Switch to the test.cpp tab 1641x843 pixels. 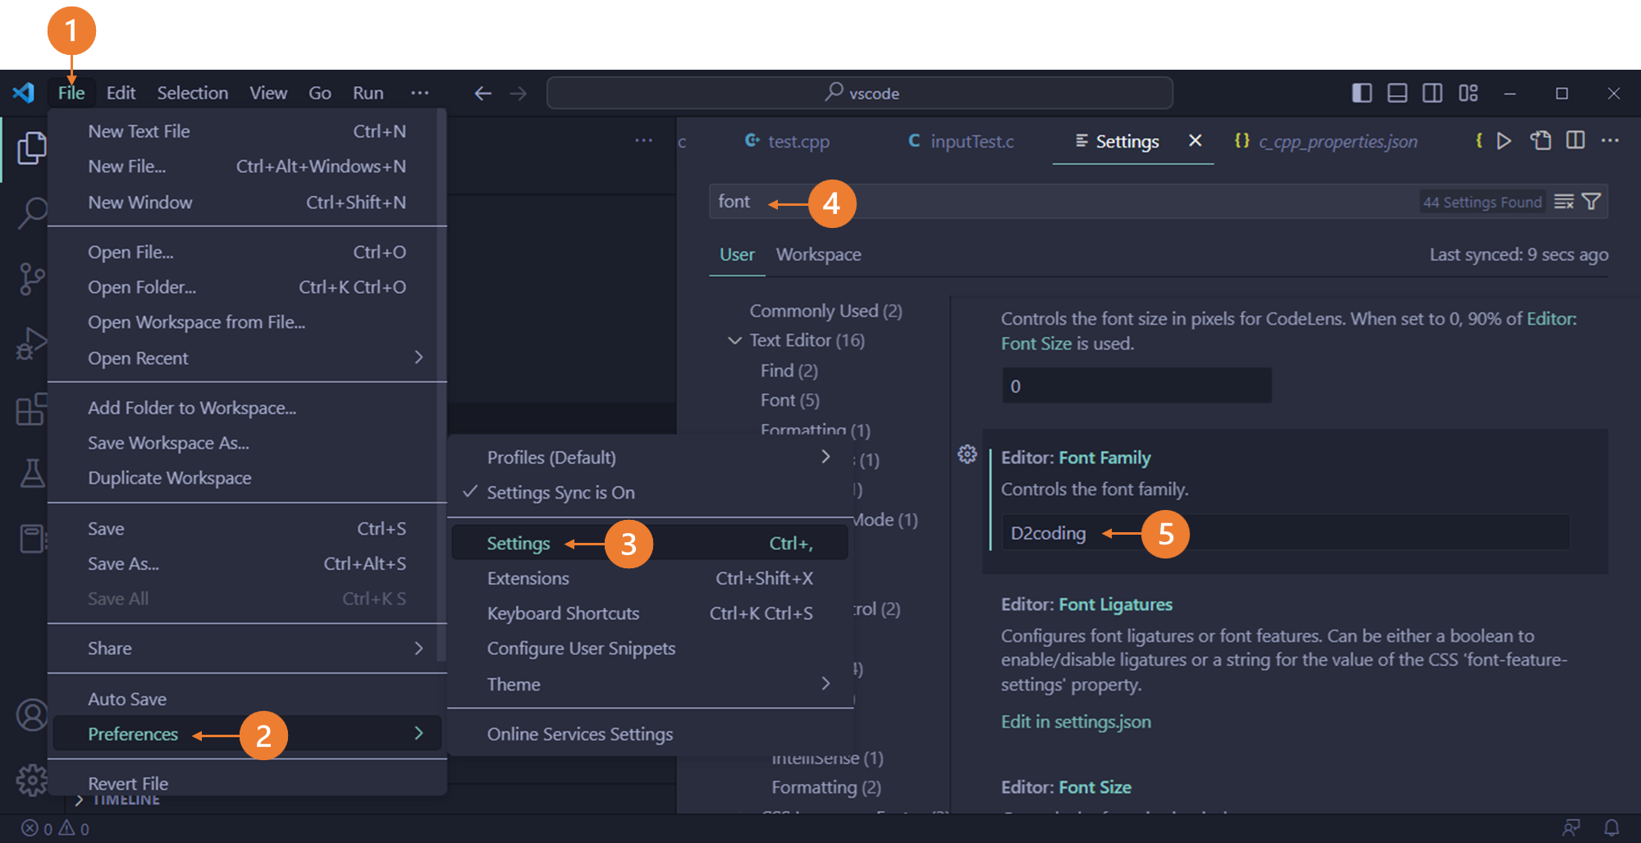click(x=786, y=141)
